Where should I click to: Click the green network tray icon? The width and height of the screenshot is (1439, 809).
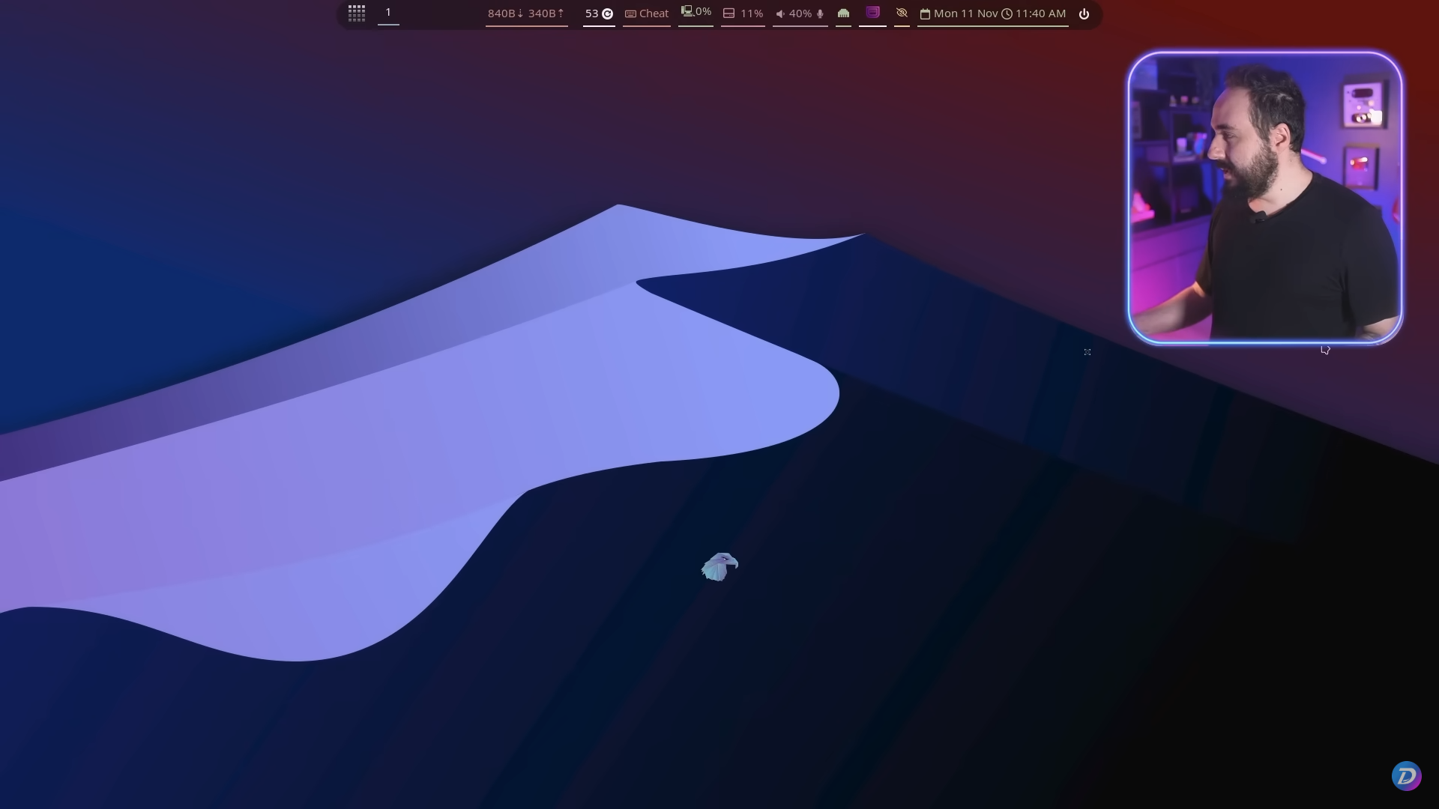point(844,13)
